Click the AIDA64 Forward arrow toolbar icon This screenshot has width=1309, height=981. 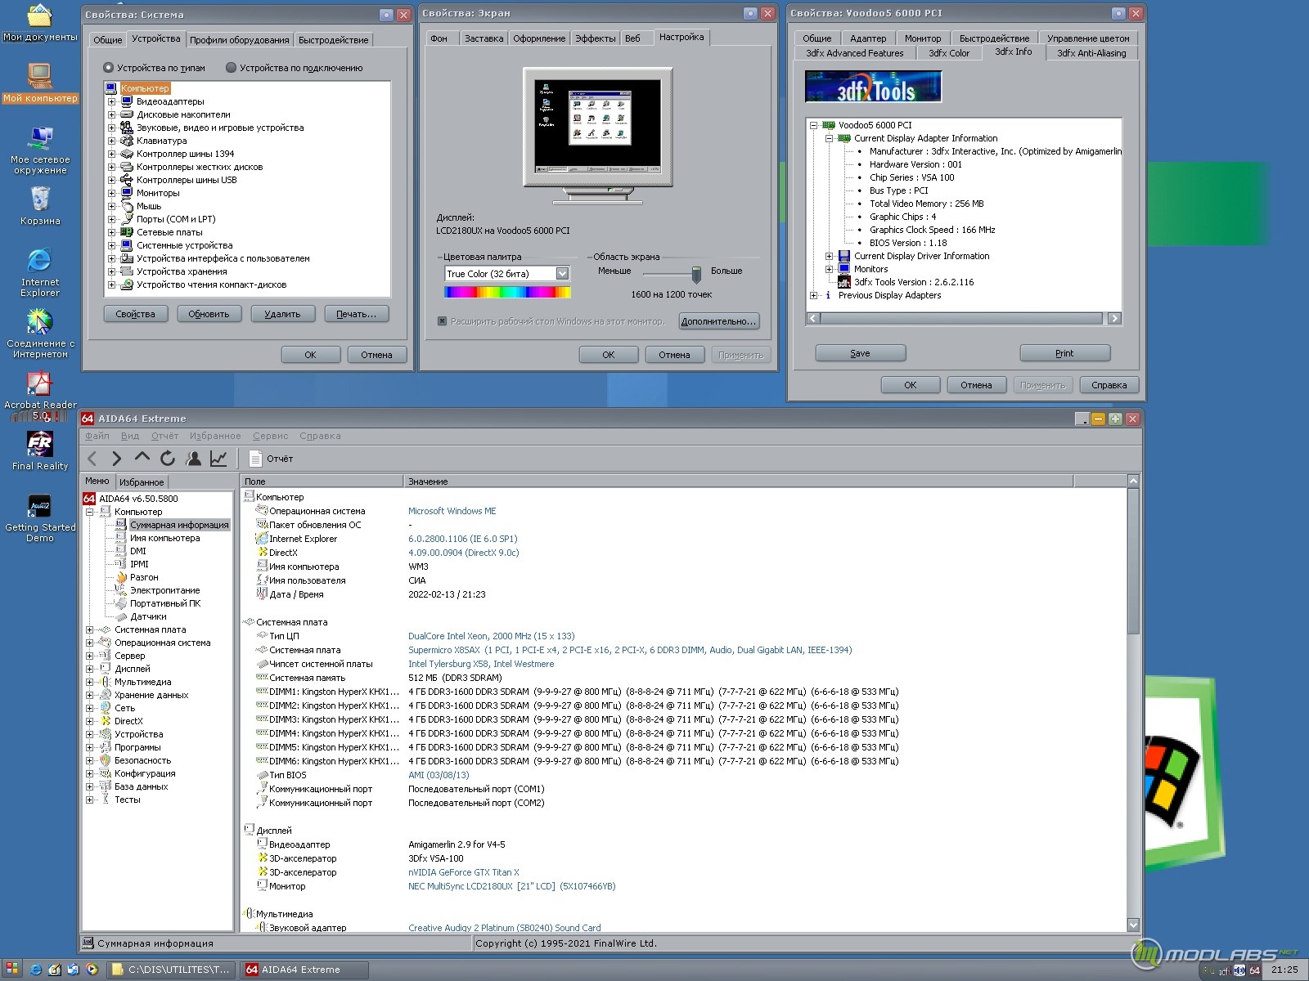117,459
